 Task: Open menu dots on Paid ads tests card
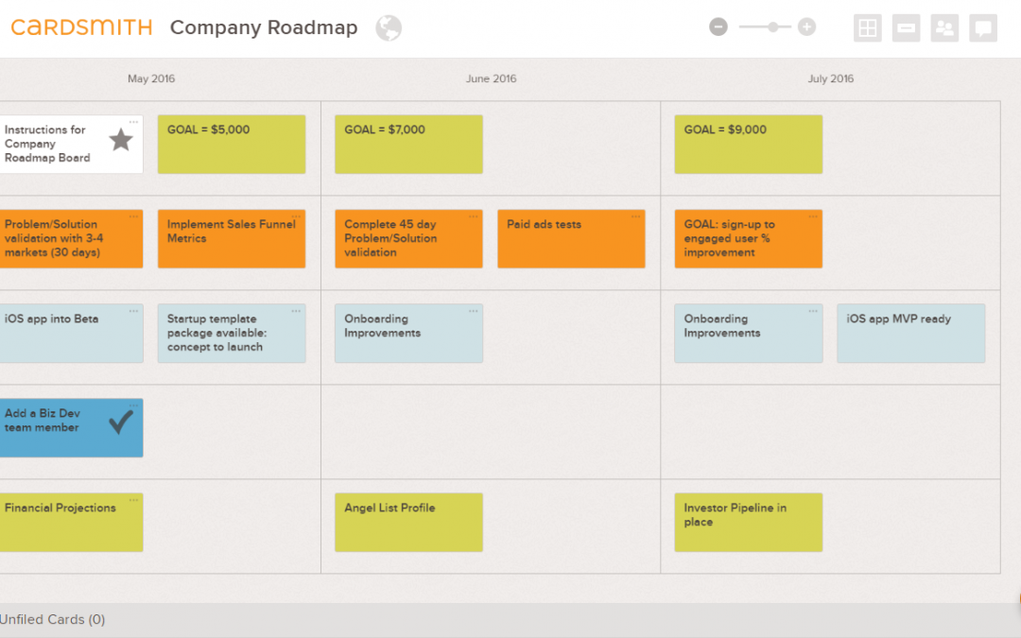(x=636, y=216)
